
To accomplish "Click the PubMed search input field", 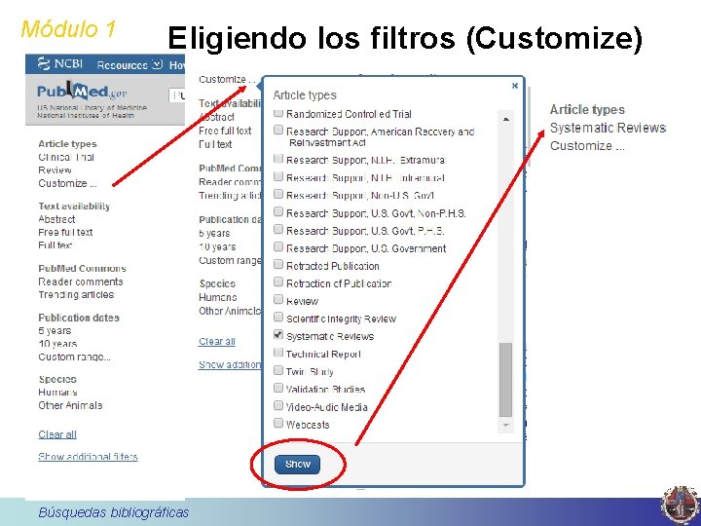I will click(x=177, y=95).
